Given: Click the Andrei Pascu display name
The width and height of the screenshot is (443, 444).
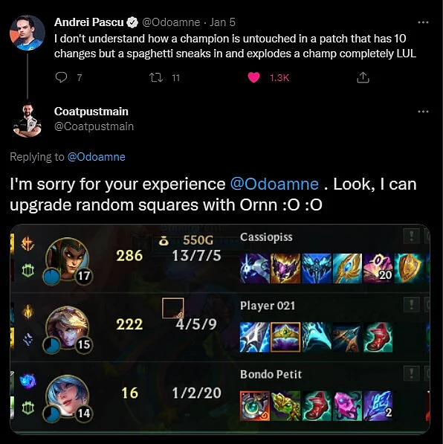Looking at the screenshot, I should [89, 22].
